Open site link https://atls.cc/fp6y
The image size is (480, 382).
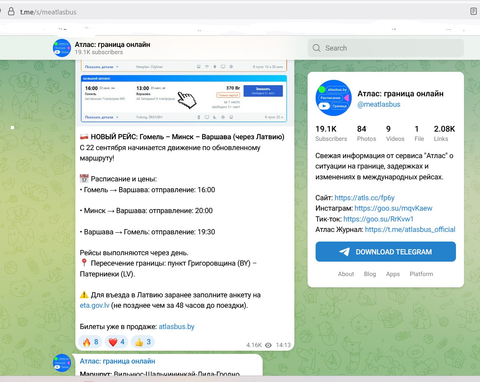[364, 197]
